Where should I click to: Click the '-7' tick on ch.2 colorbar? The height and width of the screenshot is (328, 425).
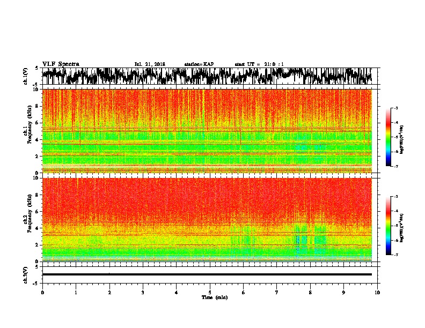coord(396,255)
